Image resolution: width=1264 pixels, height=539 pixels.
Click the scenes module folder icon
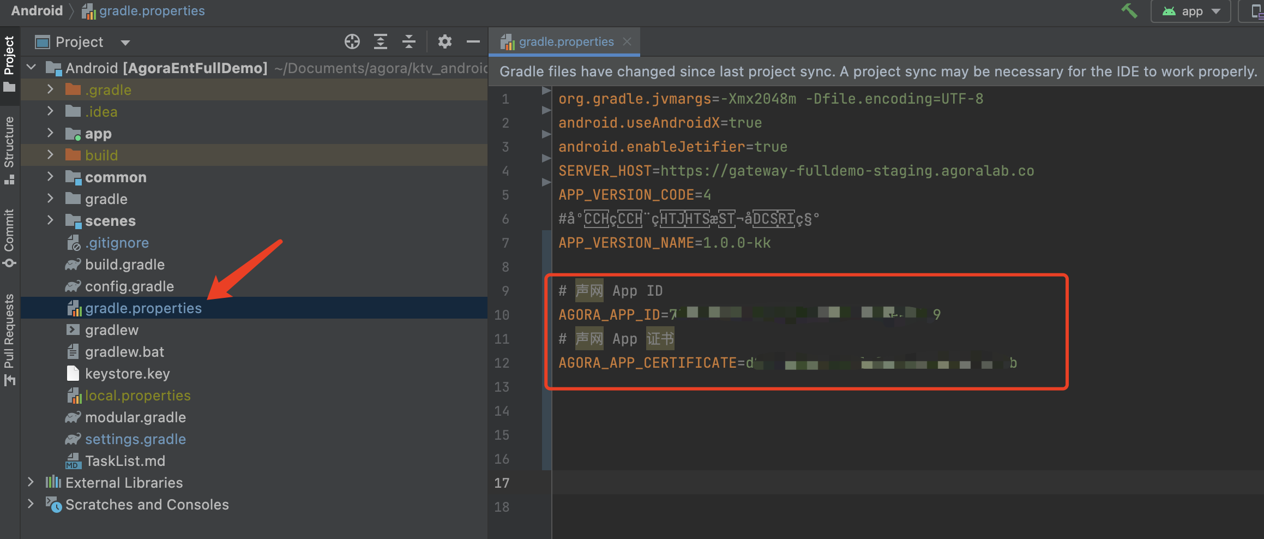(73, 221)
